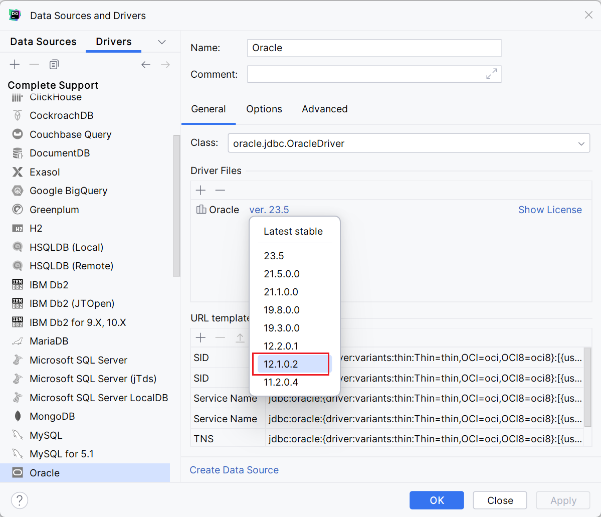Choose Latest stable version

(293, 231)
